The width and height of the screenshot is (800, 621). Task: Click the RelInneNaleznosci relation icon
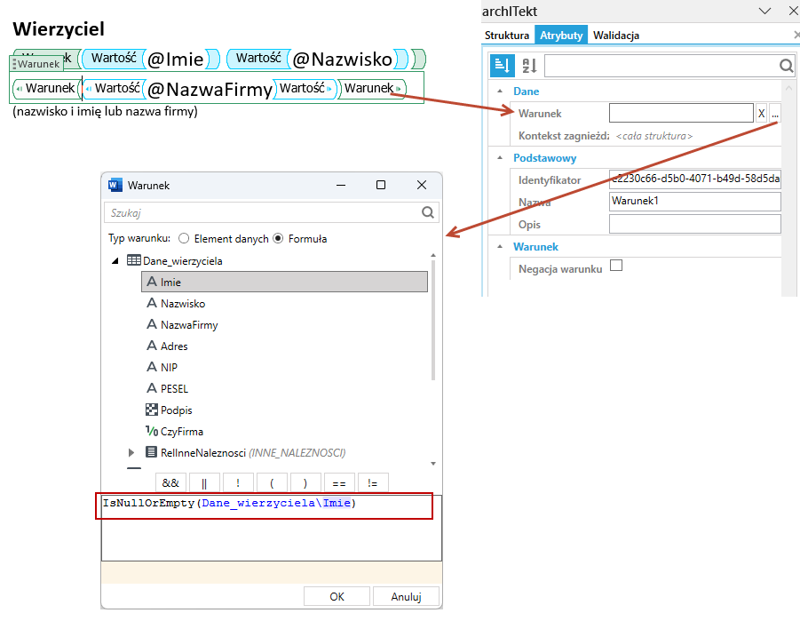[151, 452]
